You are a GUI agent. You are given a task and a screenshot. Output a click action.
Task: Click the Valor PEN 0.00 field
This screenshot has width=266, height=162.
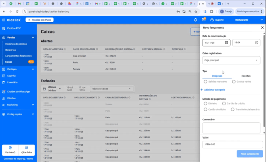tap(233, 145)
